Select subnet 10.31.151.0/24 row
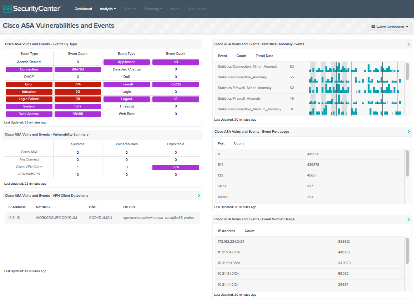Viewport: 414px width, 300px height. point(309,274)
